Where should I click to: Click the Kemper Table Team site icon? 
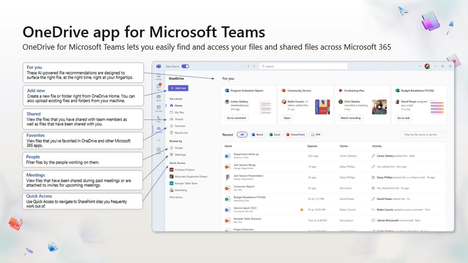(x=171, y=183)
